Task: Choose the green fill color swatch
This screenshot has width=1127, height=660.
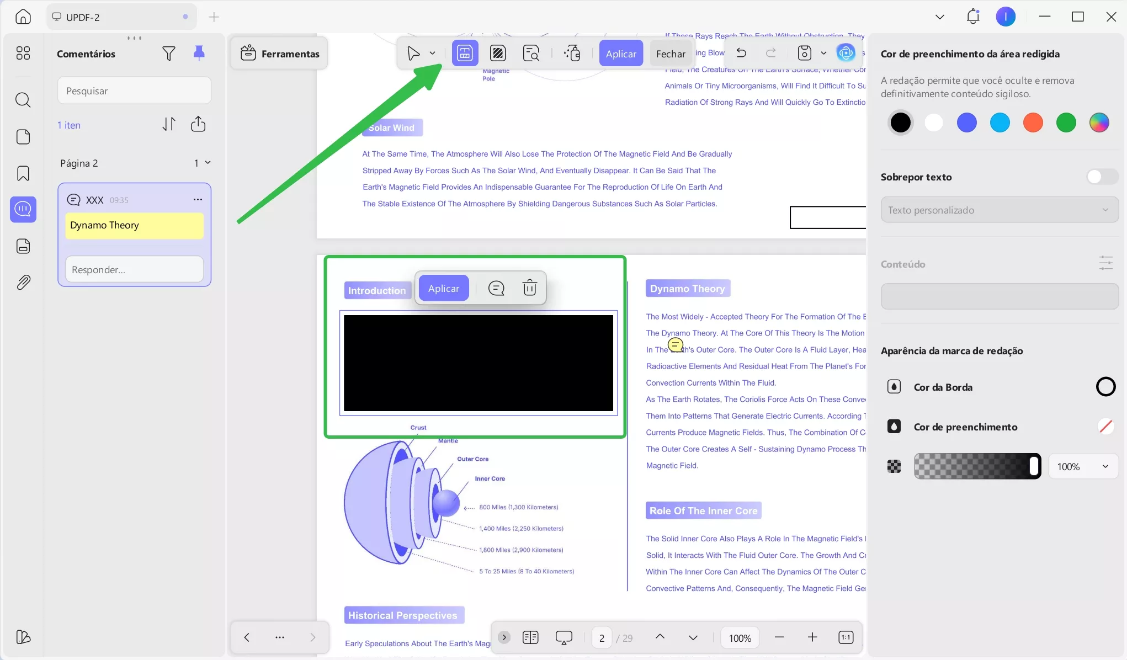Action: pos(1066,123)
